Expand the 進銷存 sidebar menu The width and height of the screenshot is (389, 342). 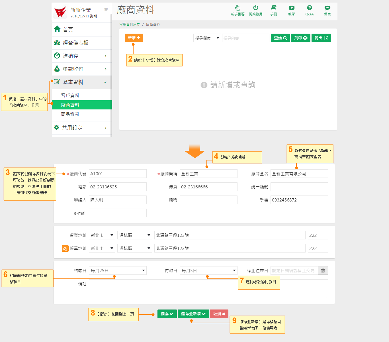pos(82,56)
